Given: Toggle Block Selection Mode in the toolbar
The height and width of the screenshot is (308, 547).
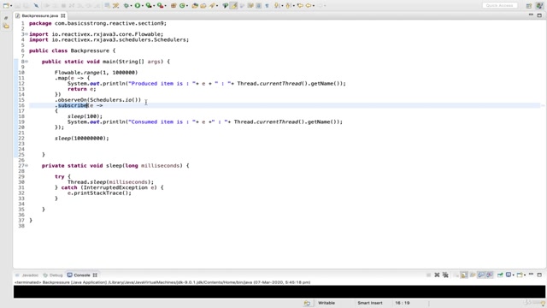Looking at the screenshot, I should click(258, 6).
